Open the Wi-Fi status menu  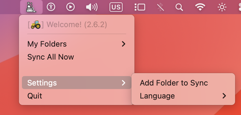click(x=200, y=7)
